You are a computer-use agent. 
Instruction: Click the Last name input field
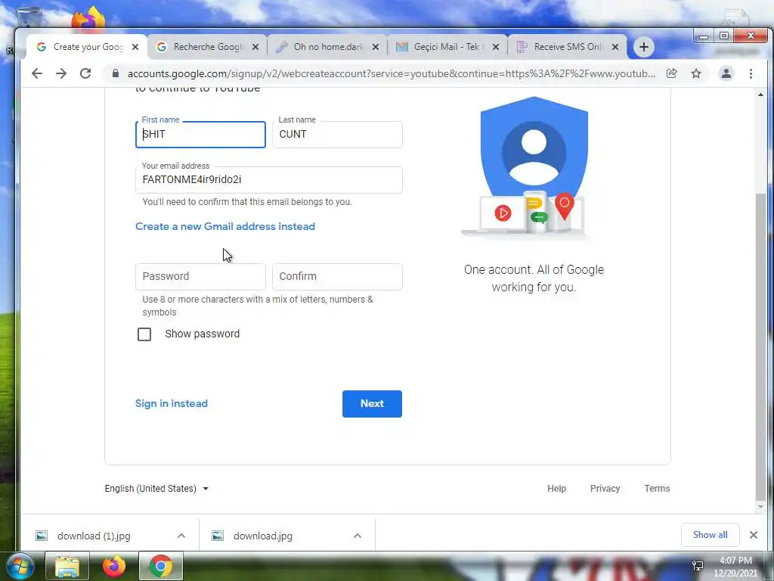[x=337, y=135]
